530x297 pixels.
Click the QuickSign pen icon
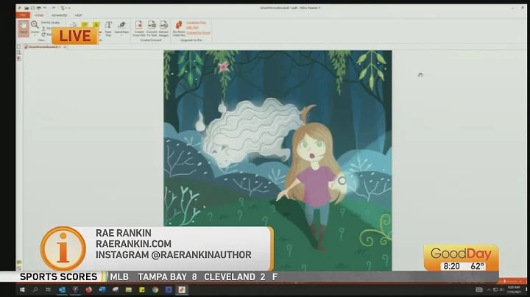pos(121,25)
